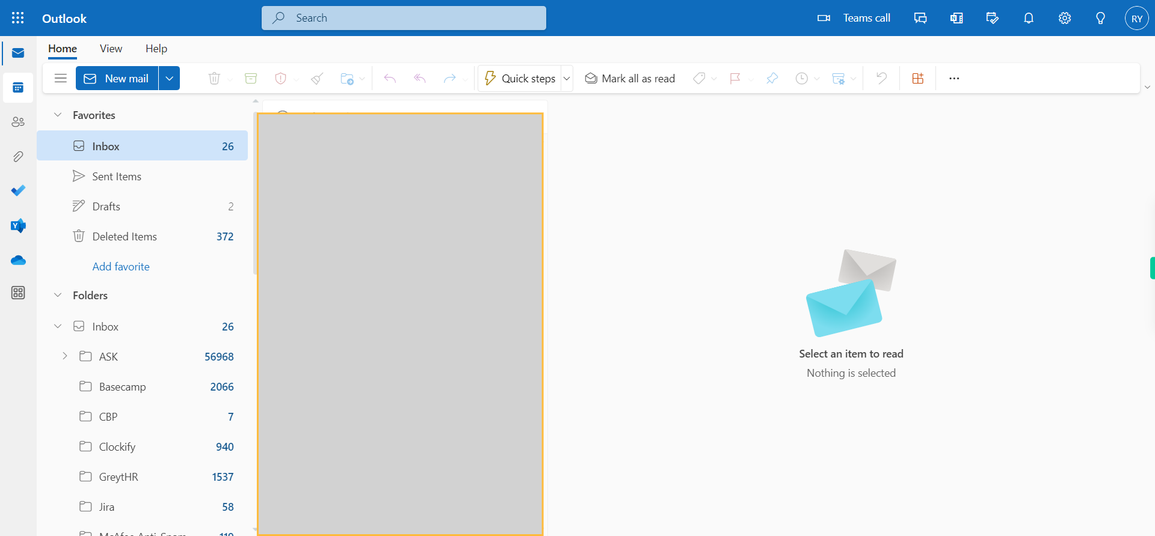Open the Deleted Items folder
This screenshot has height=536, width=1155.
point(143,236)
